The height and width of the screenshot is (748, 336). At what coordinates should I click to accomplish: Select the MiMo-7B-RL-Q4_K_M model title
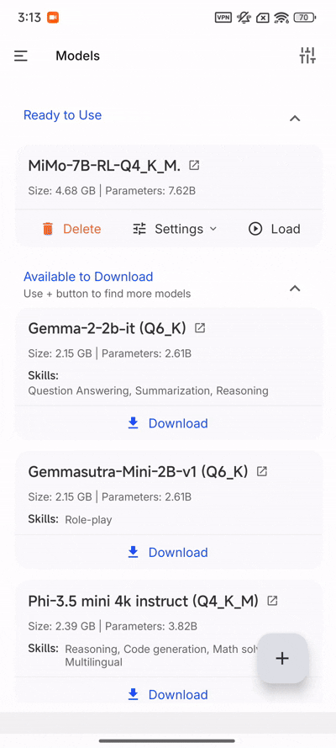click(104, 166)
